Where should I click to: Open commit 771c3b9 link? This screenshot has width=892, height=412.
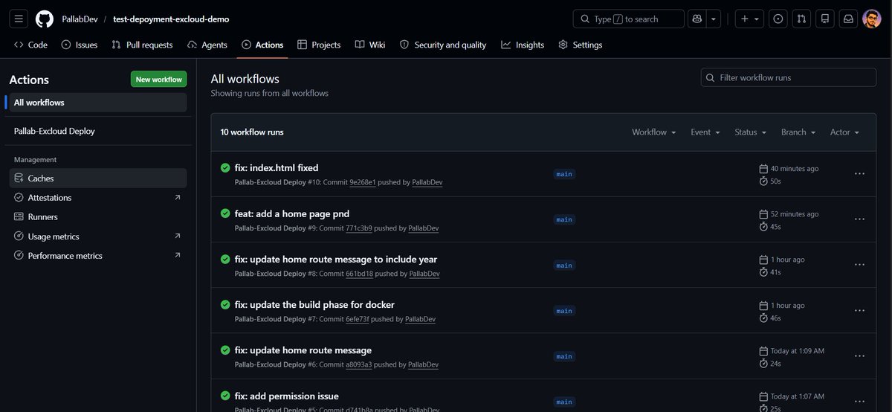coord(359,228)
